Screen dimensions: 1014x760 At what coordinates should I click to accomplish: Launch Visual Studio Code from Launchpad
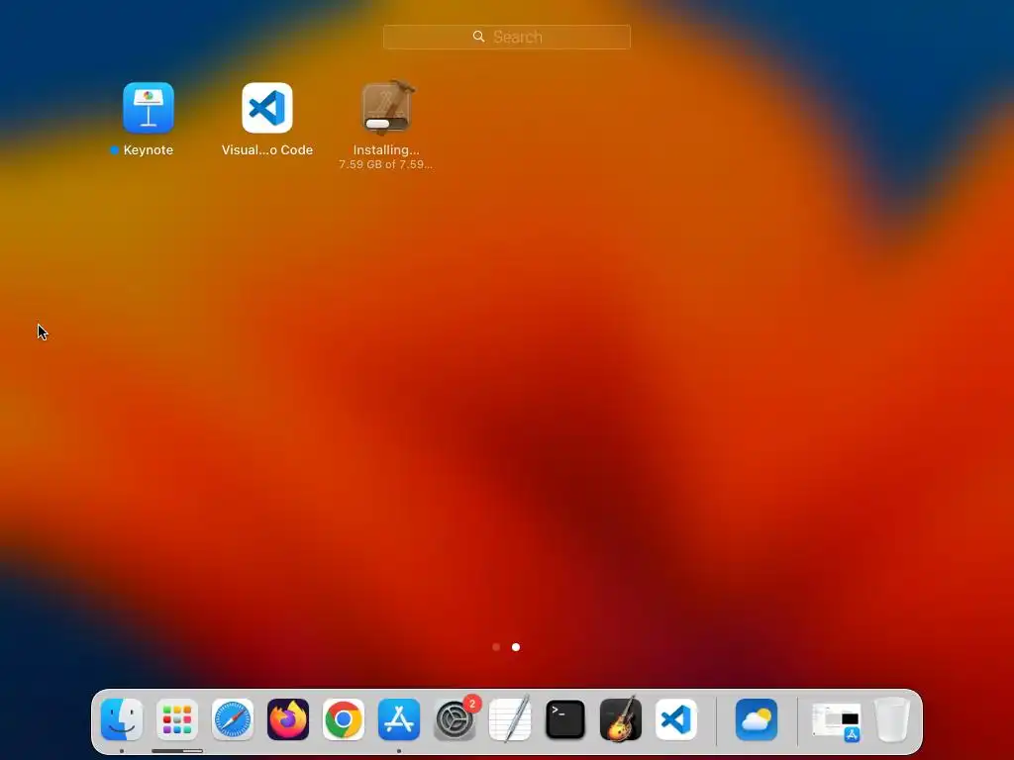(267, 107)
